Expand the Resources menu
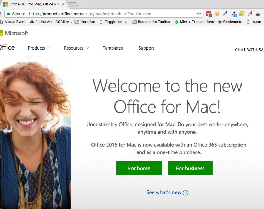Image resolution: width=264 pixels, height=209 pixels. [76, 48]
